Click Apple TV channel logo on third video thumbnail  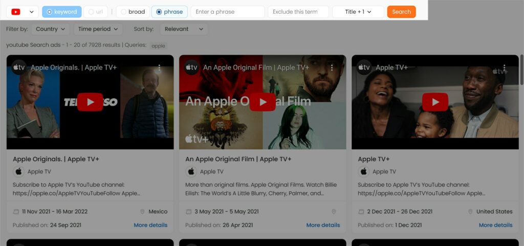(364, 68)
